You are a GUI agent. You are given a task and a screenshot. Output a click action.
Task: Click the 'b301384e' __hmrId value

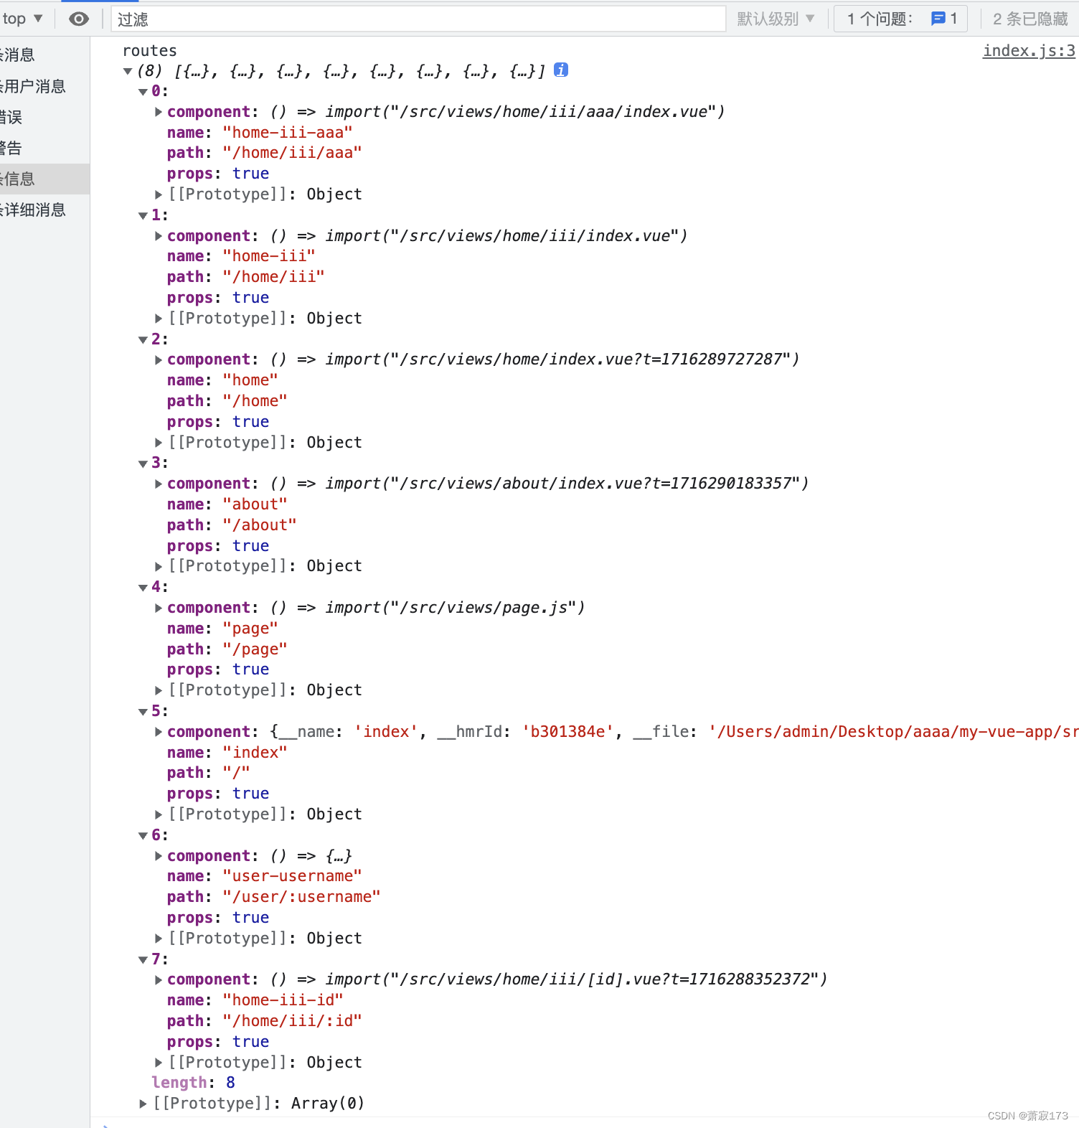[x=567, y=732]
